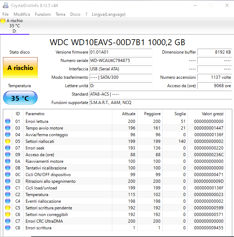Click the blue 35 °C temperature button

20,98
